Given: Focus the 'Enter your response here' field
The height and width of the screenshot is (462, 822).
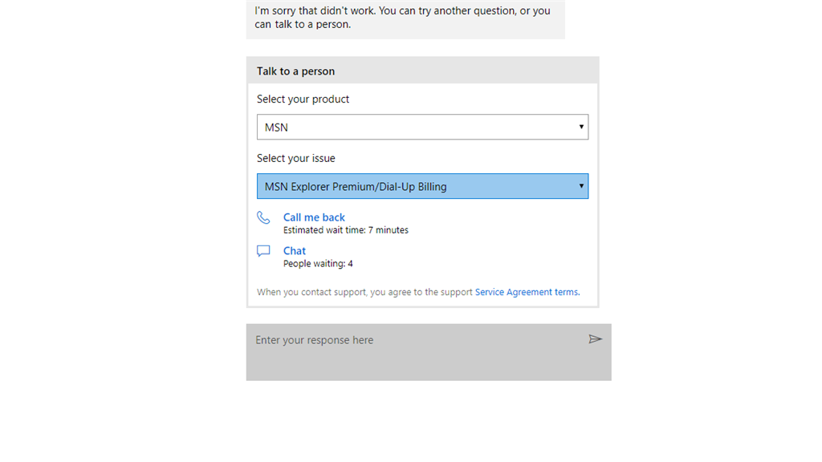Looking at the screenshot, I should pos(429,352).
